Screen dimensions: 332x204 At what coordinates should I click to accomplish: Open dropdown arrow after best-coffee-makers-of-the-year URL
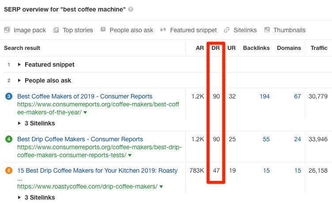click(85, 113)
